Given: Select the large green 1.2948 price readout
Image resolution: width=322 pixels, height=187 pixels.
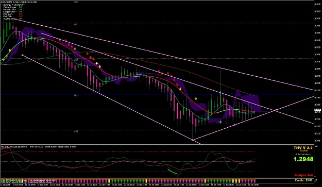Looking at the screenshot, I should [303, 159].
